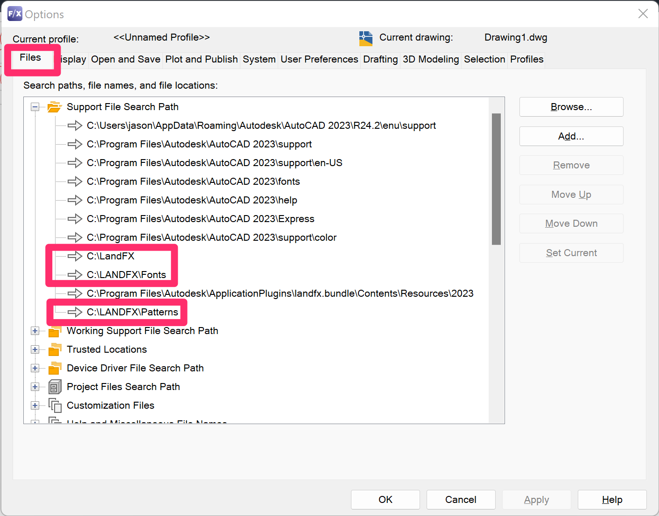
Task: Go to the User Preferences tab
Action: pos(319,59)
